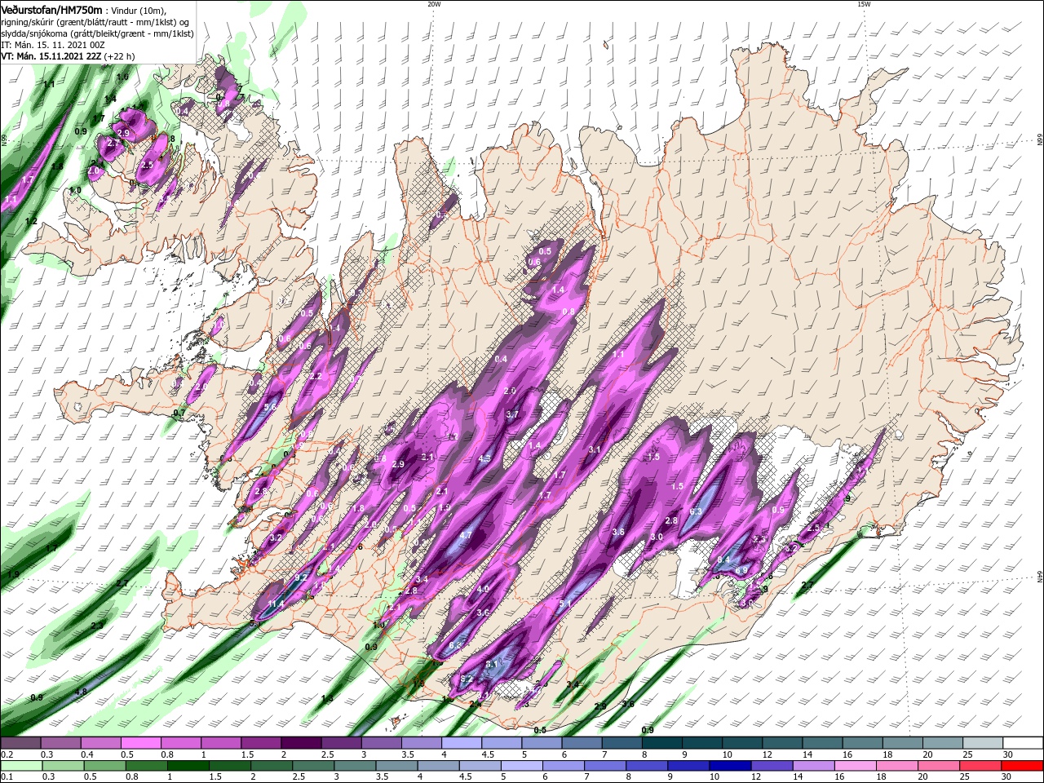1044x783 pixels.
Task: Click the red rain legend swatch above 30
Action: [x=1024, y=766]
